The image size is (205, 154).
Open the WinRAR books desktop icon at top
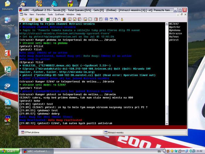click(70, 4)
